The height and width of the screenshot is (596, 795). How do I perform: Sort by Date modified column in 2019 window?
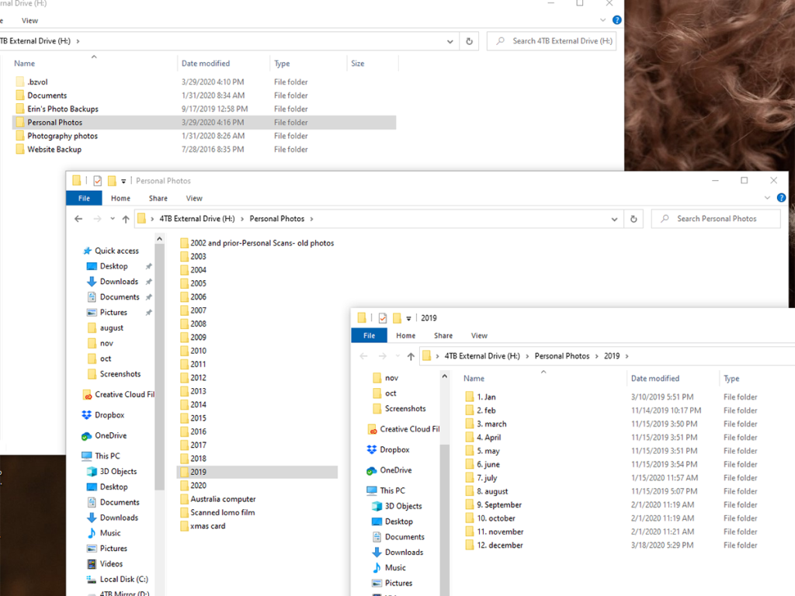tap(654, 379)
